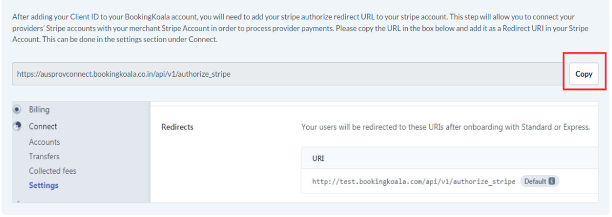Open Collected fees in the sidebar
The image size is (612, 217).
(x=52, y=171)
